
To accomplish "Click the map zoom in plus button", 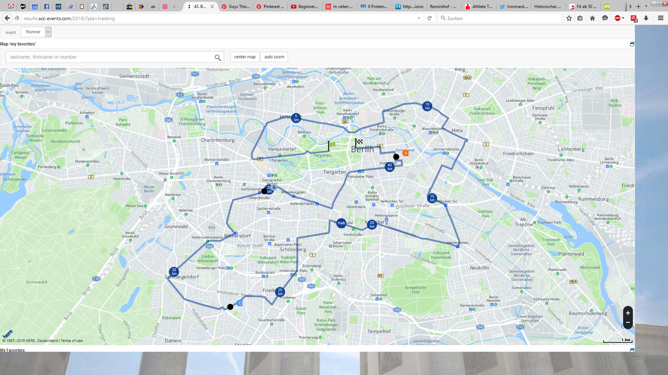I will (628, 312).
